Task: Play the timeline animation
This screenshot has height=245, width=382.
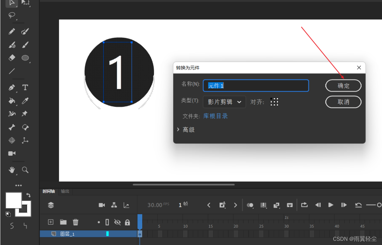Action: (x=331, y=205)
